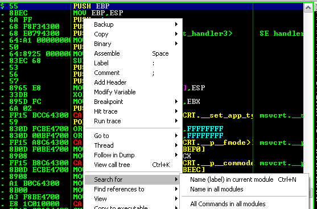Select All Commands in all modules
The height and width of the screenshot is (209, 317).
pyautogui.click(x=244, y=204)
